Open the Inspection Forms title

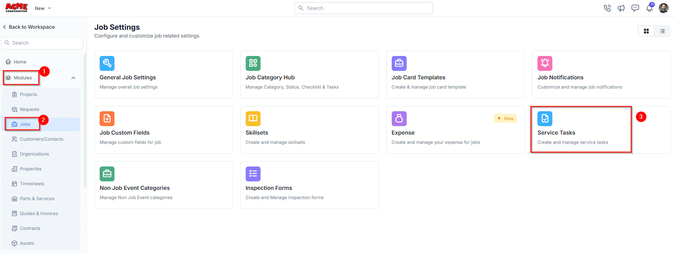[269, 188]
